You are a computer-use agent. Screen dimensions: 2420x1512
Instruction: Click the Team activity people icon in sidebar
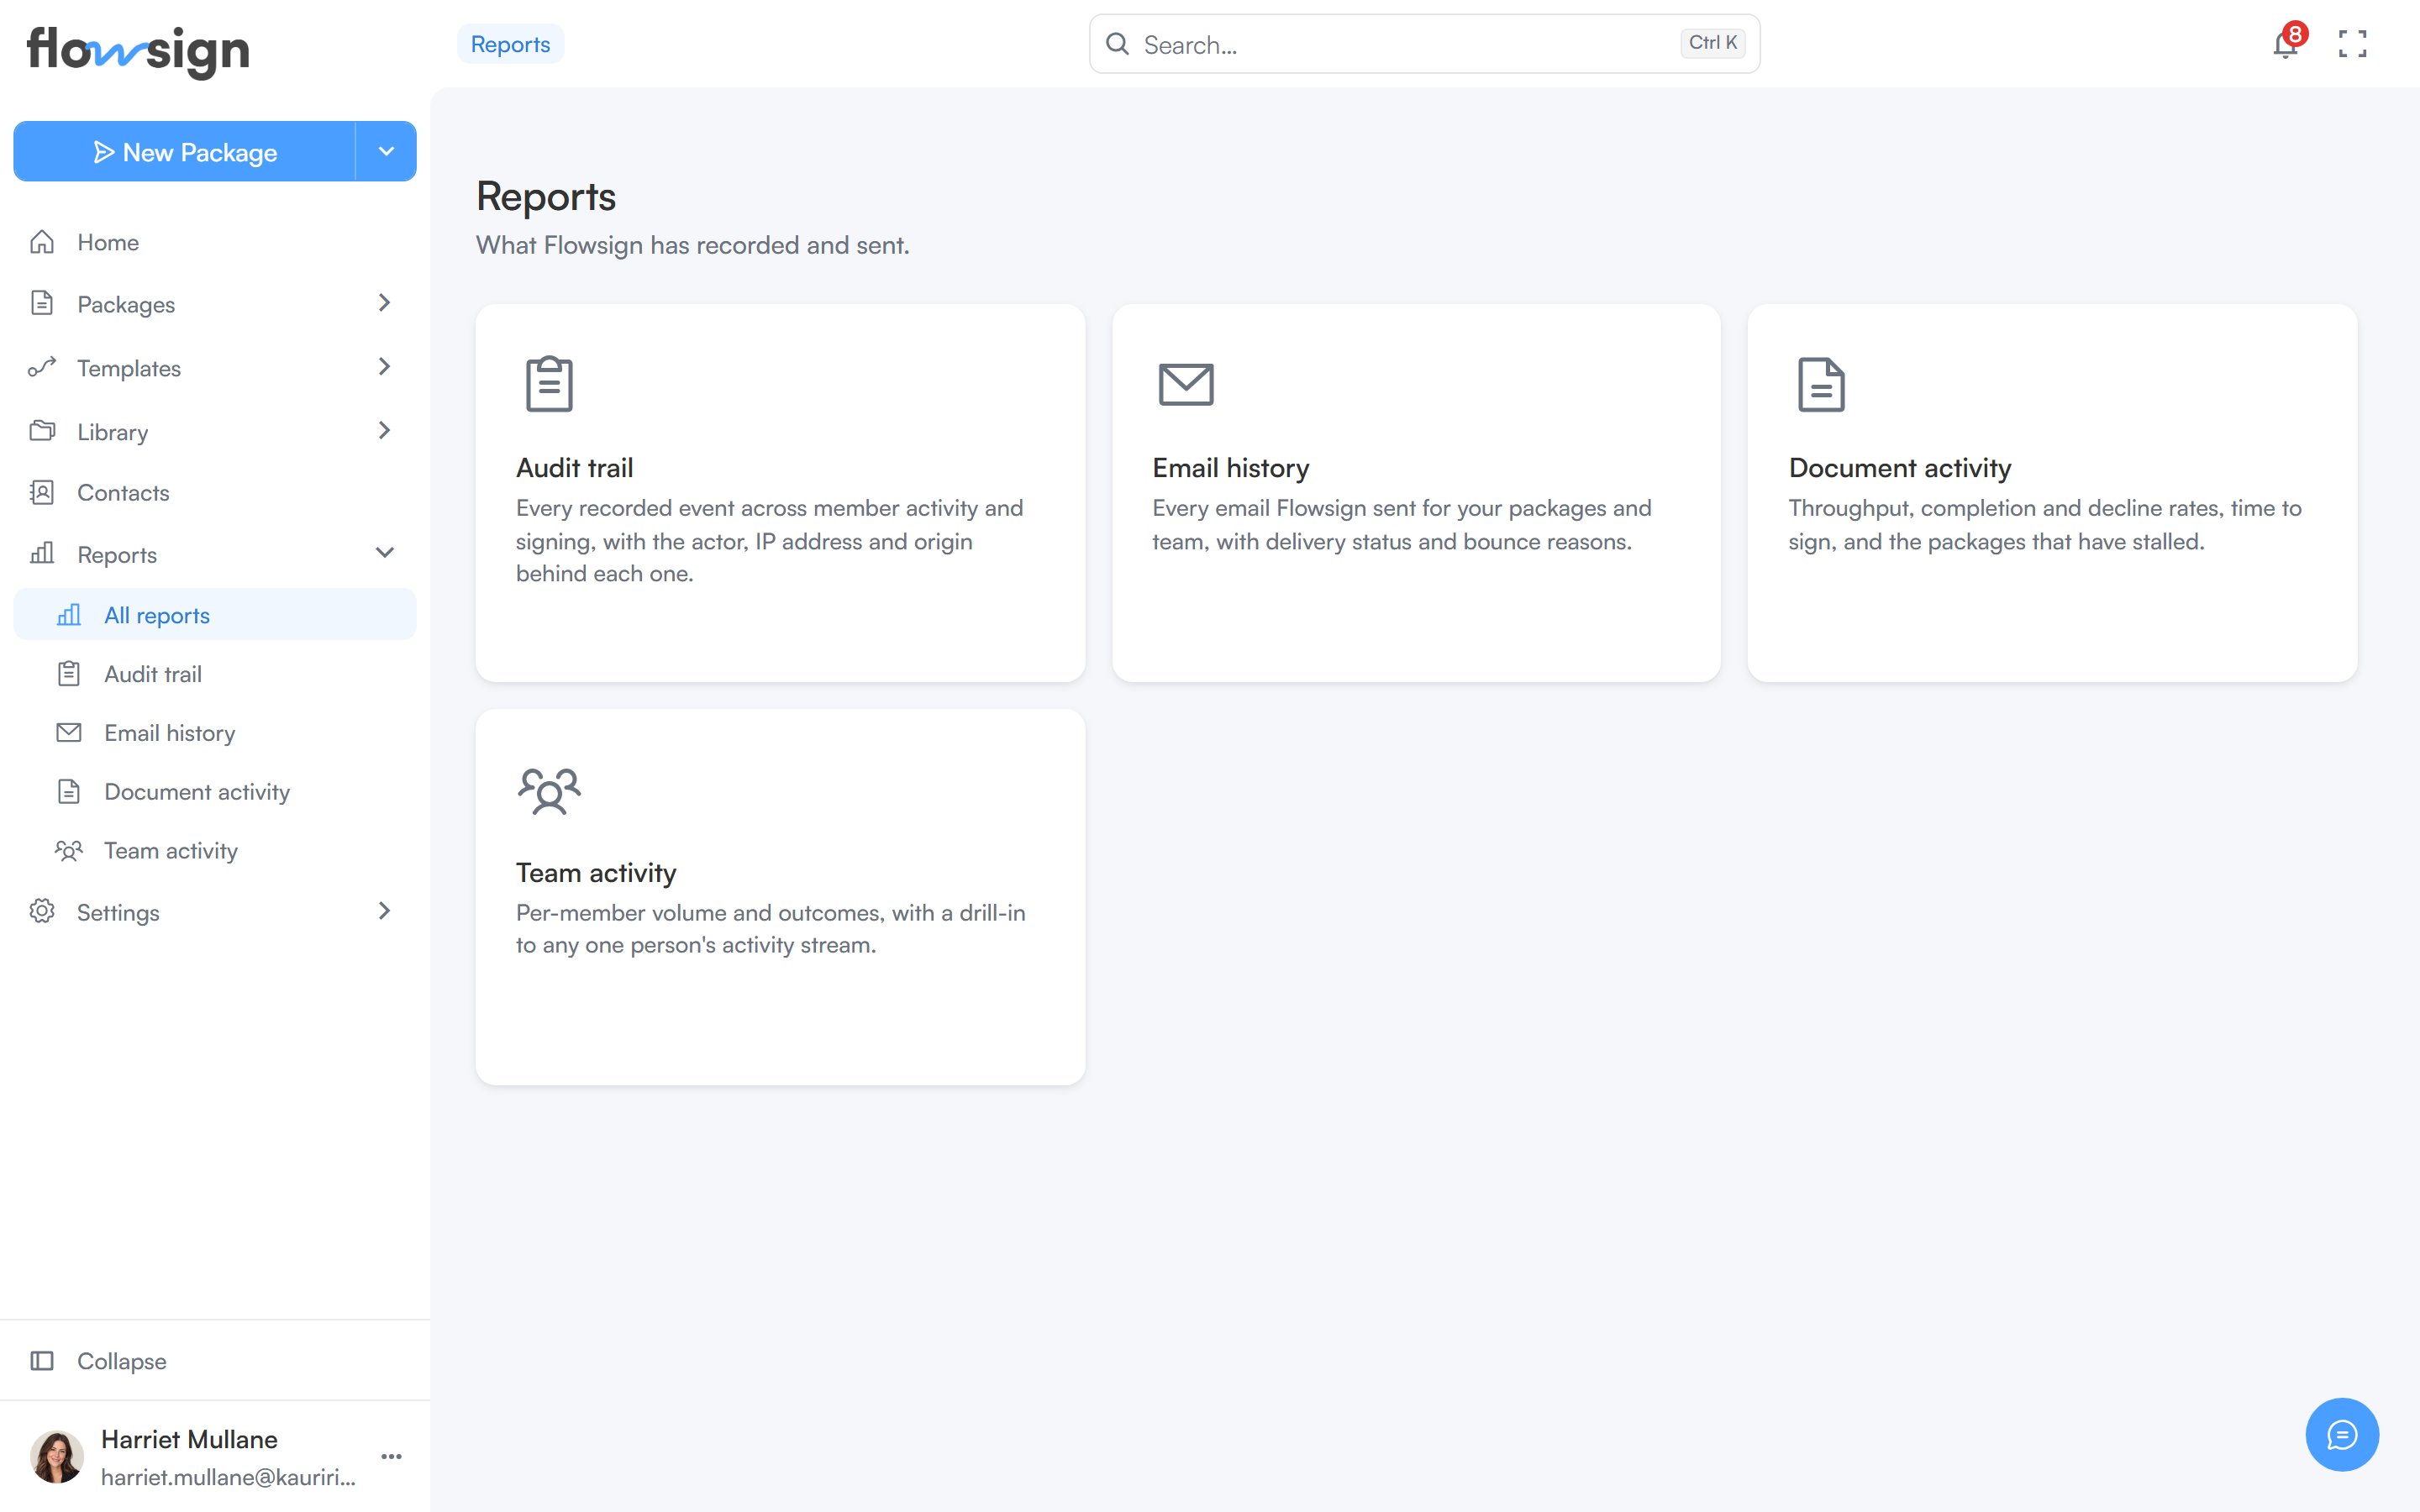[x=69, y=850]
